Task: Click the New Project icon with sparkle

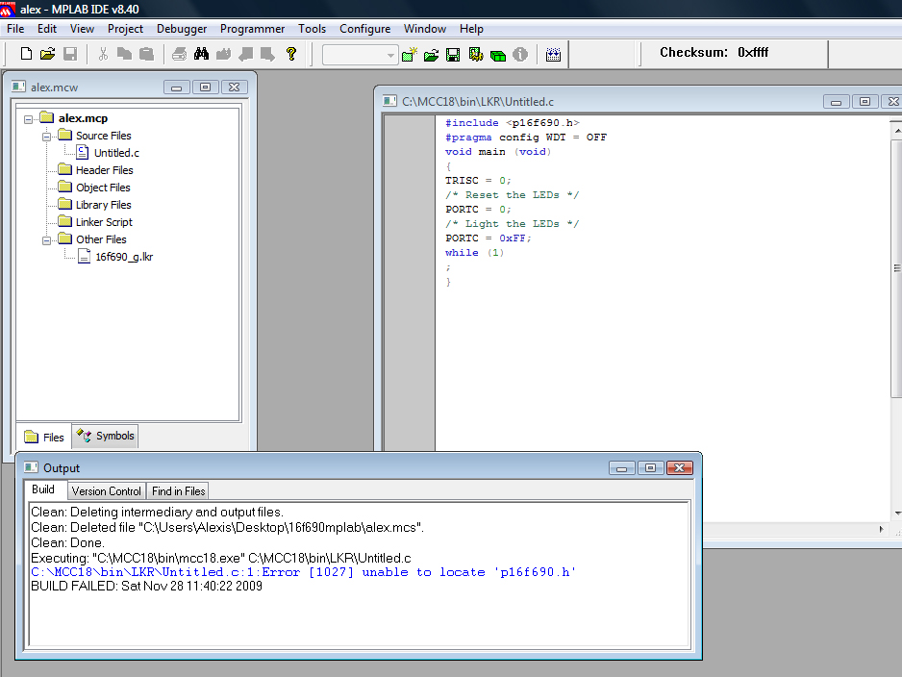Action: pyautogui.click(x=411, y=55)
